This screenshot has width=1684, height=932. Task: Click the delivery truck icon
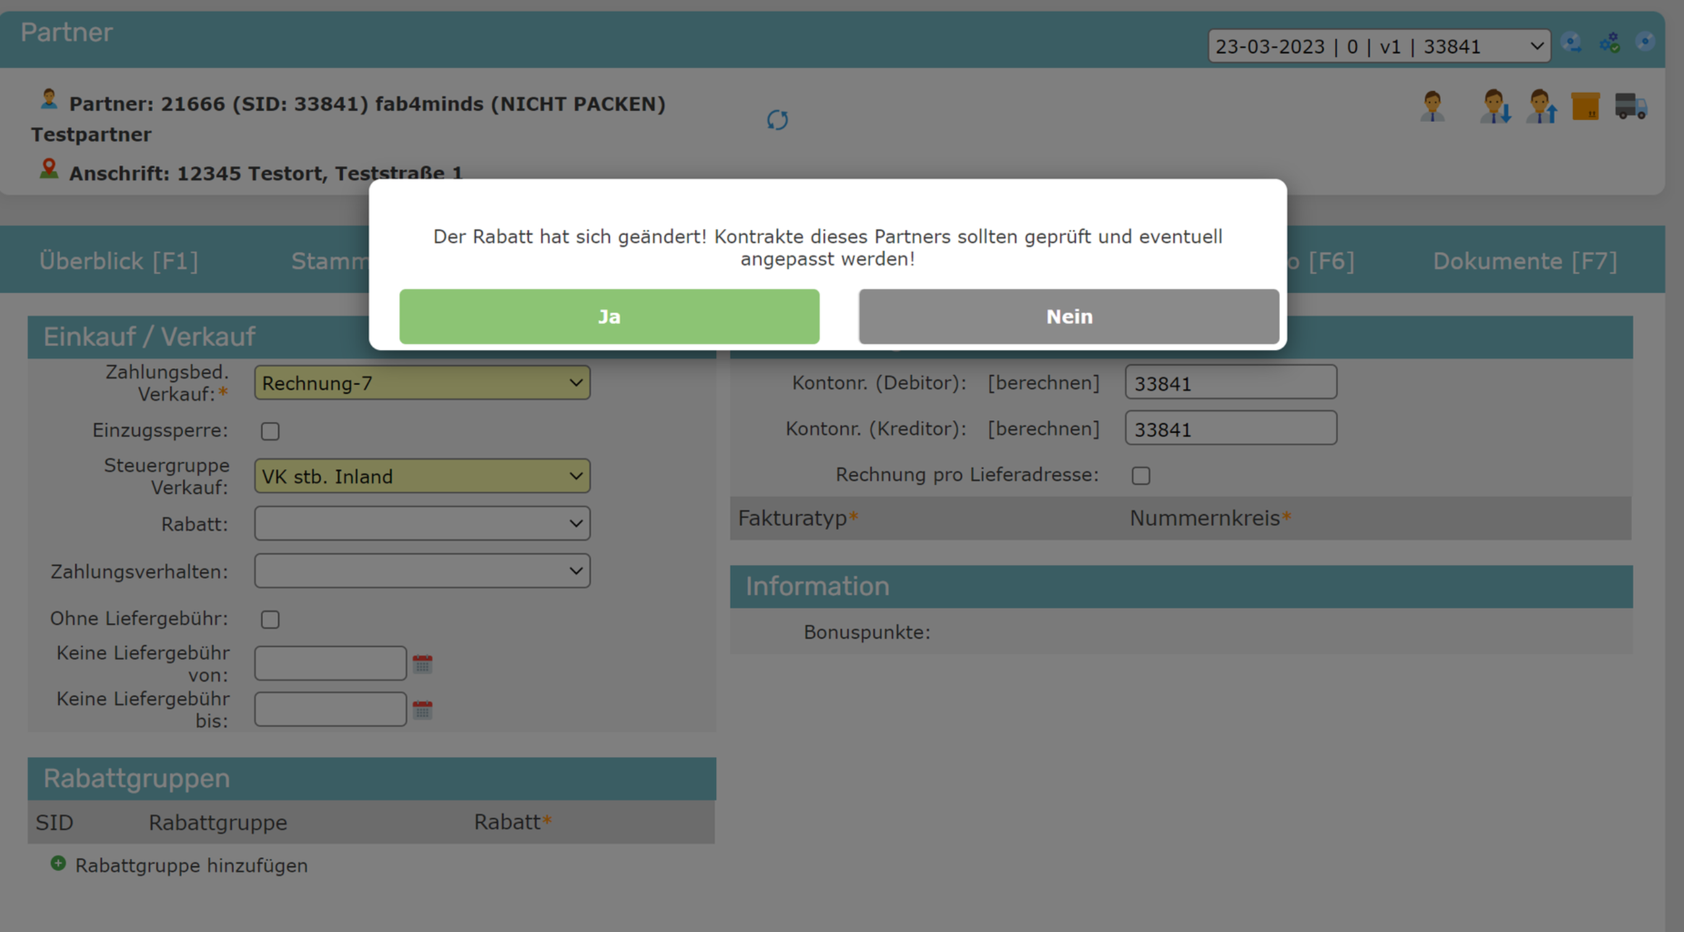pos(1630,106)
